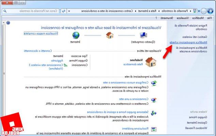
Task: Click the Refresh button in address bar
Action: pyautogui.click(x=64, y=11)
